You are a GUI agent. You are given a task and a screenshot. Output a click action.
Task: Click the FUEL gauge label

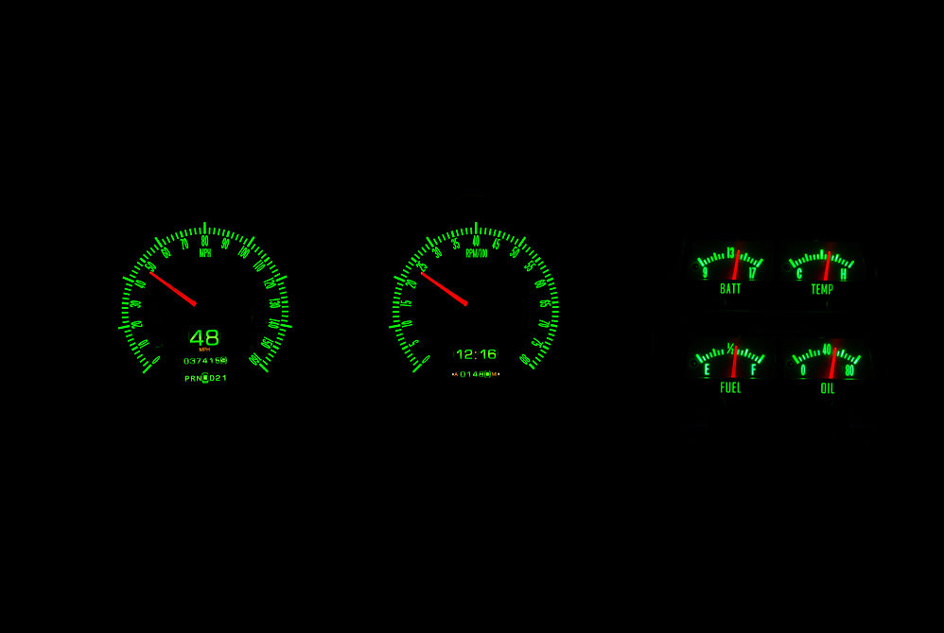tap(730, 387)
